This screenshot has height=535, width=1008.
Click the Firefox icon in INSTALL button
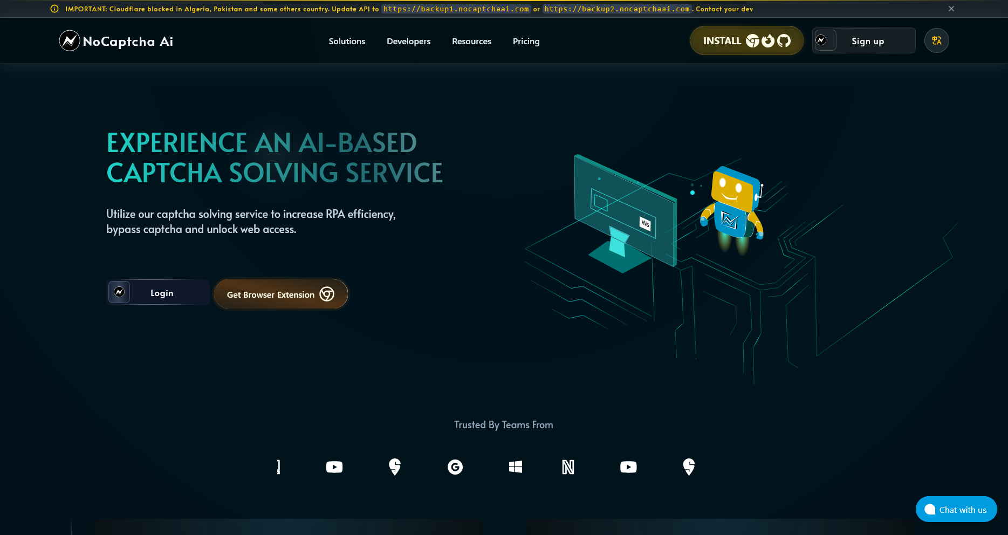768,41
